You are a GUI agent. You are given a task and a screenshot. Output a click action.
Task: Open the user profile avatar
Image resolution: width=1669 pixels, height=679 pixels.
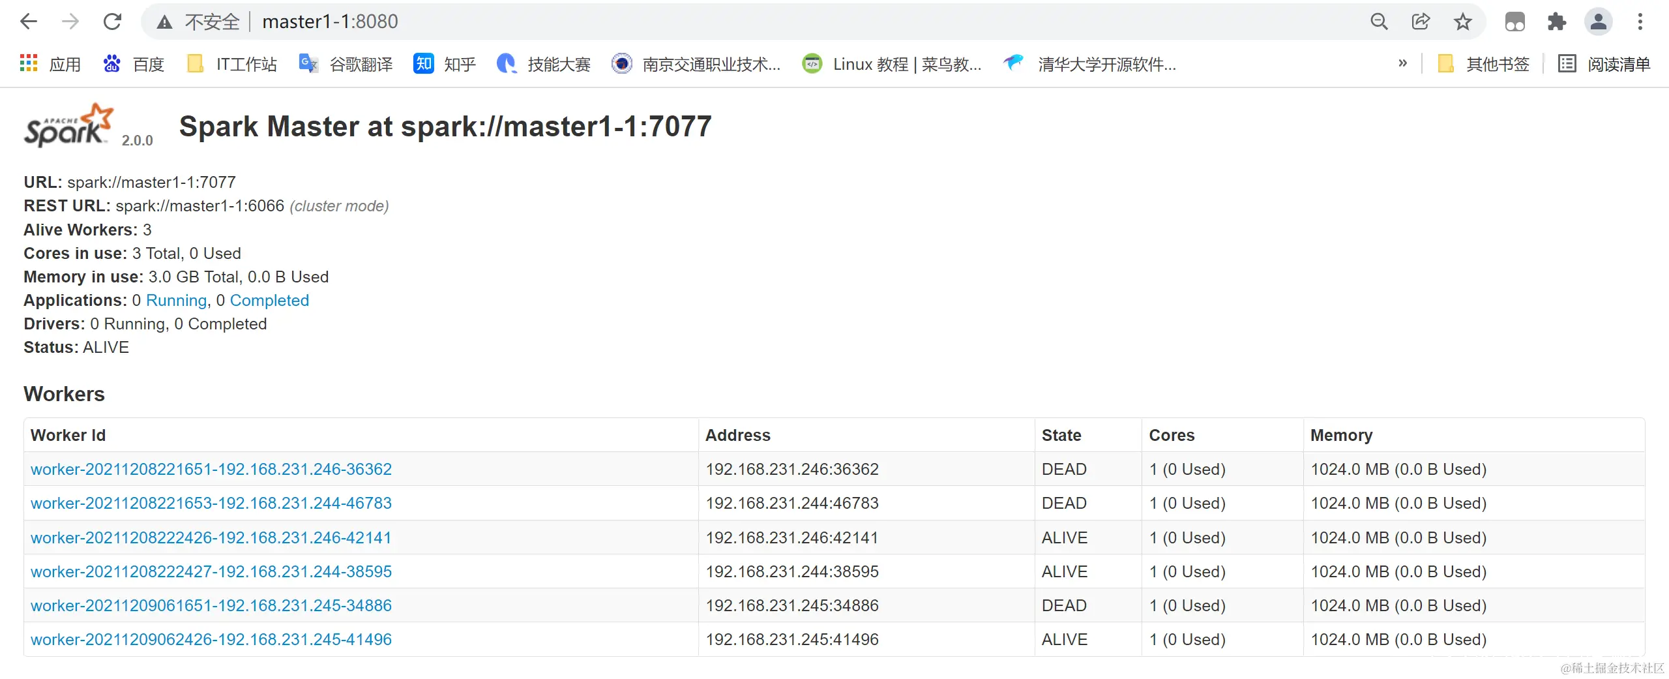1599,22
